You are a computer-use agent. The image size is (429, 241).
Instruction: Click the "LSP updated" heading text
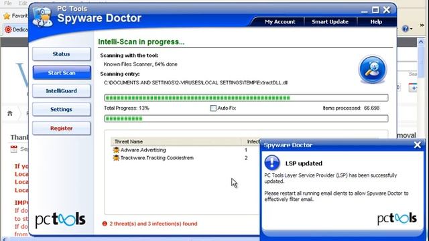(304, 163)
